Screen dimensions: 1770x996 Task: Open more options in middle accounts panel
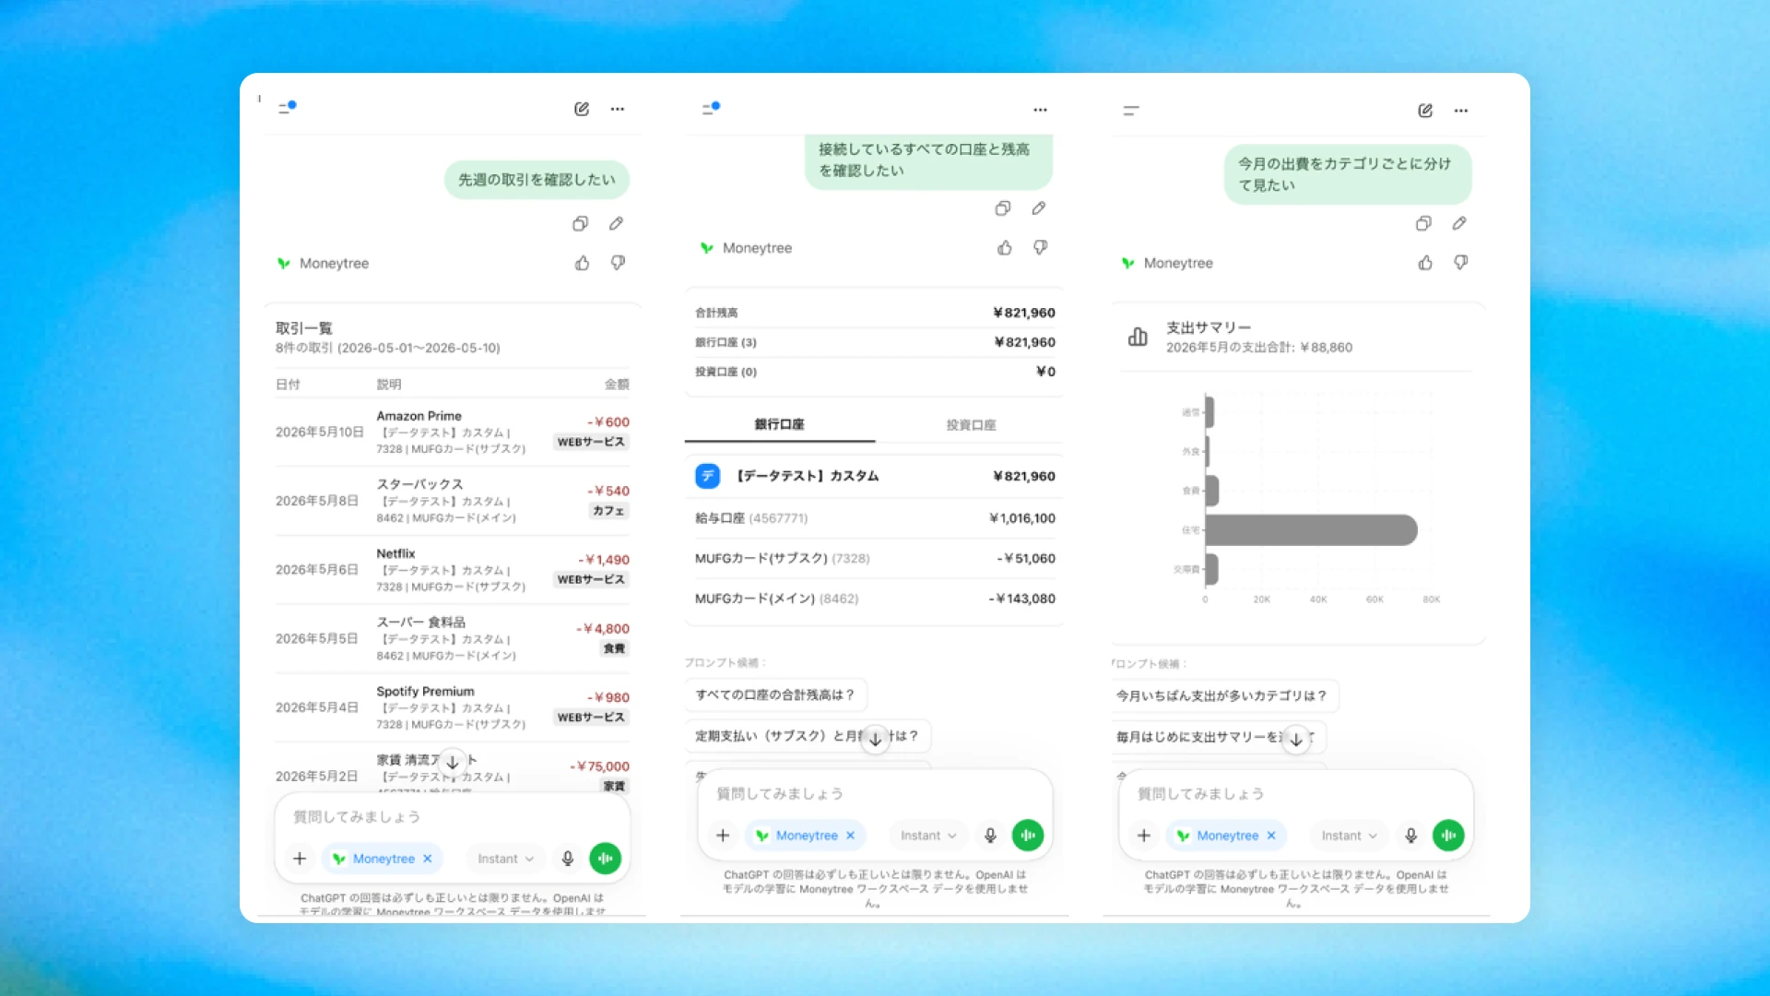pos(1040,110)
